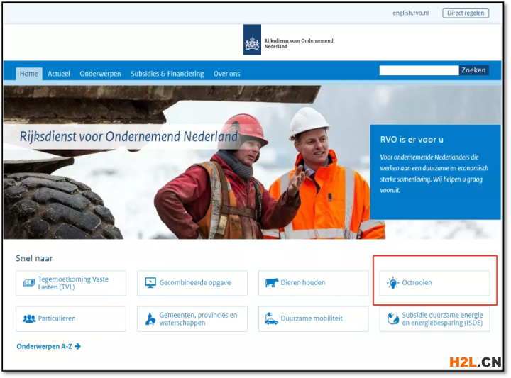Screen dimensions: 511x378
Task: Click the Zoeken search button
Action: tap(473, 70)
